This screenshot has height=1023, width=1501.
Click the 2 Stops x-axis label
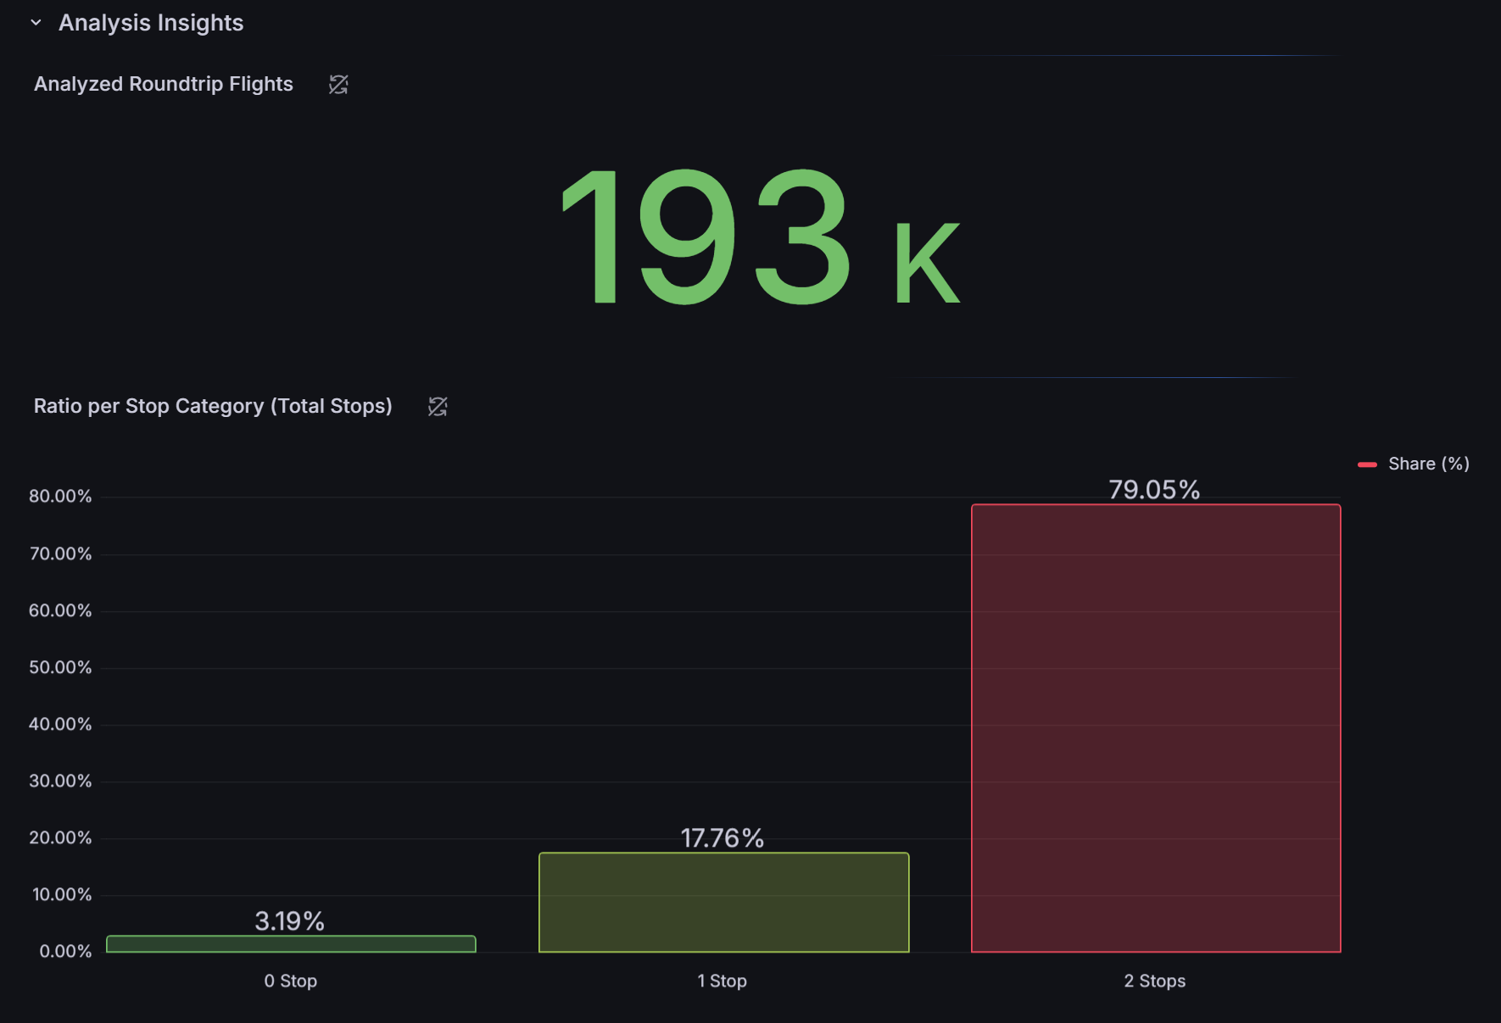click(1154, 981)
